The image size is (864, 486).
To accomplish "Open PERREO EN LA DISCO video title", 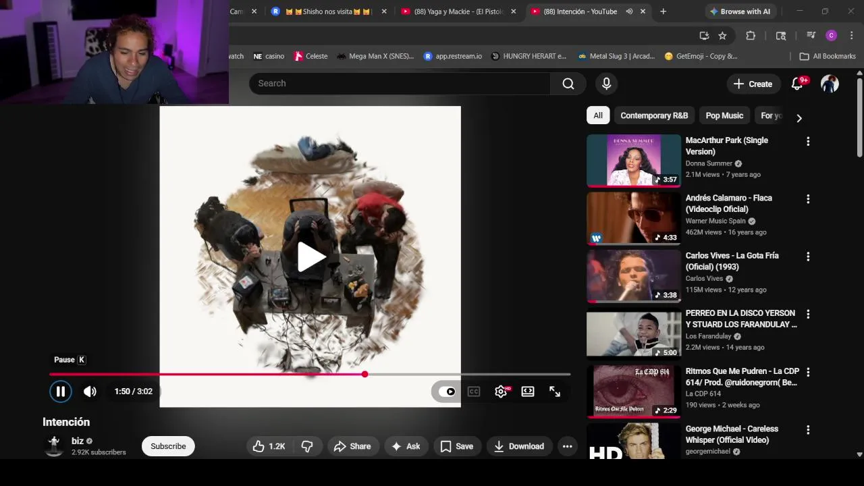I will 741,319.
